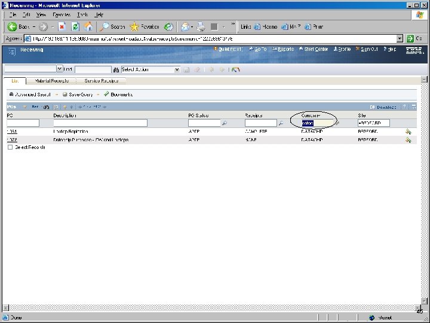Go to the next page of POs
Viewport: 430px width, 323px height.
tap(105, 107)
